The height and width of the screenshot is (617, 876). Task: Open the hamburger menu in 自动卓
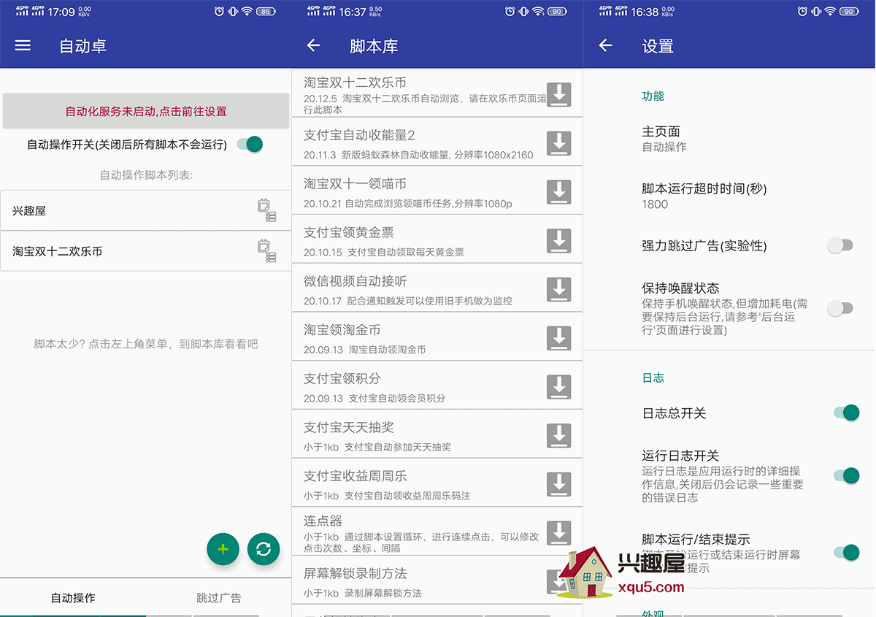[23, 46]
